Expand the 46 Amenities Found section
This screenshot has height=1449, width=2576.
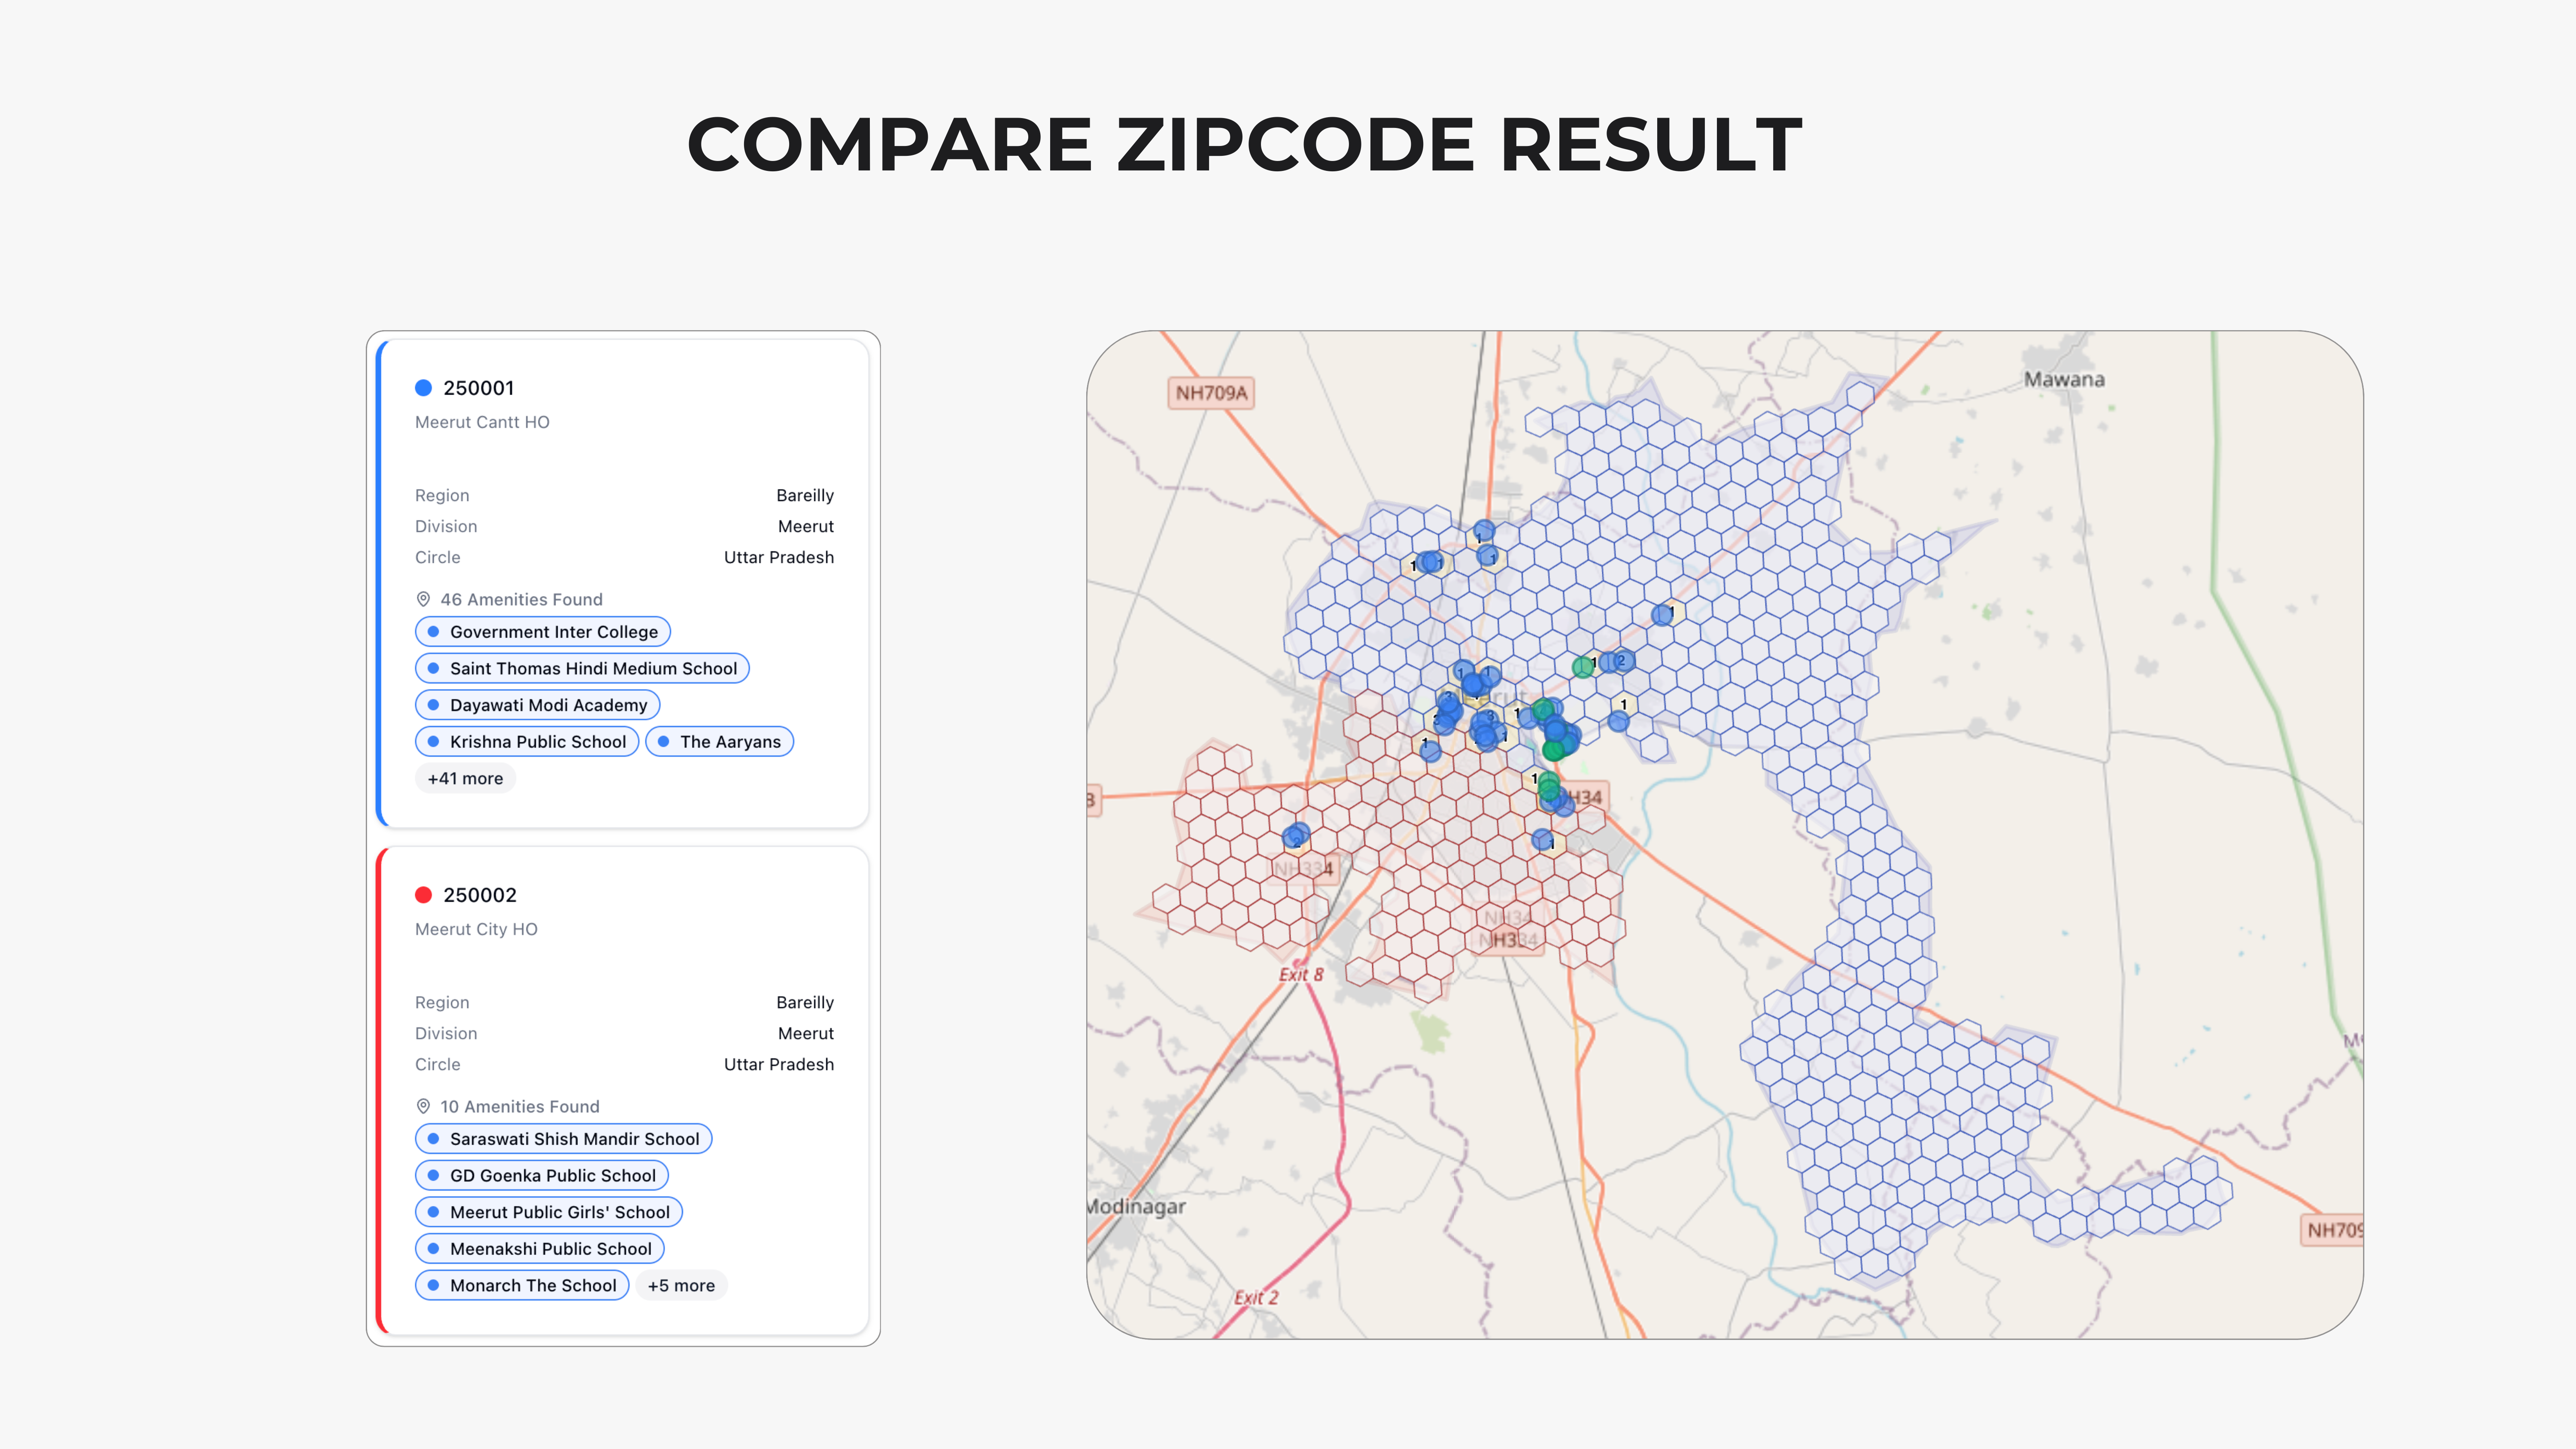(520, 599)
